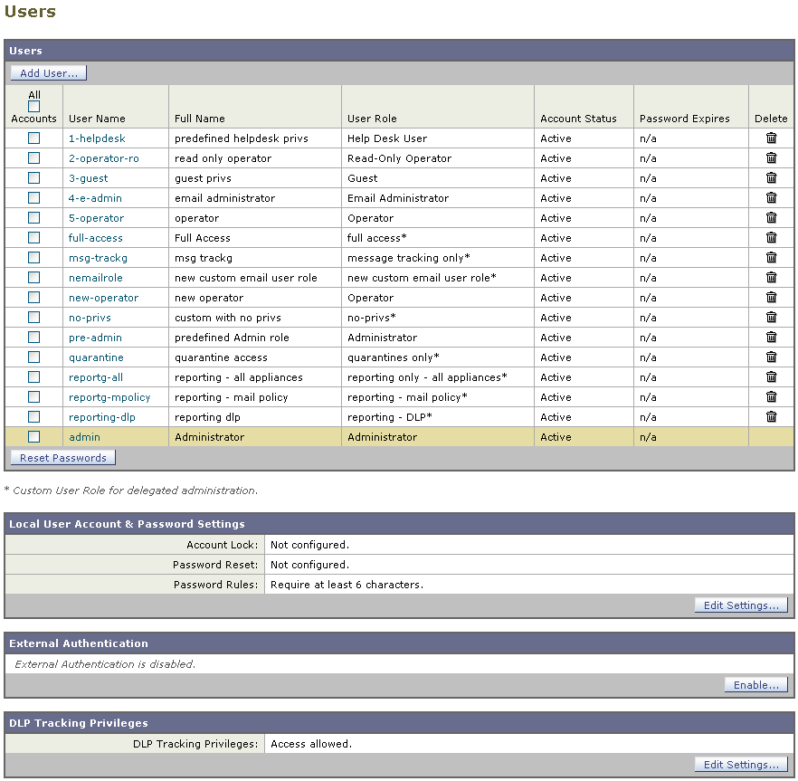
Task: Remove quarantine user with trash icon
Action: pyautogui.click(x=771, y=357)
